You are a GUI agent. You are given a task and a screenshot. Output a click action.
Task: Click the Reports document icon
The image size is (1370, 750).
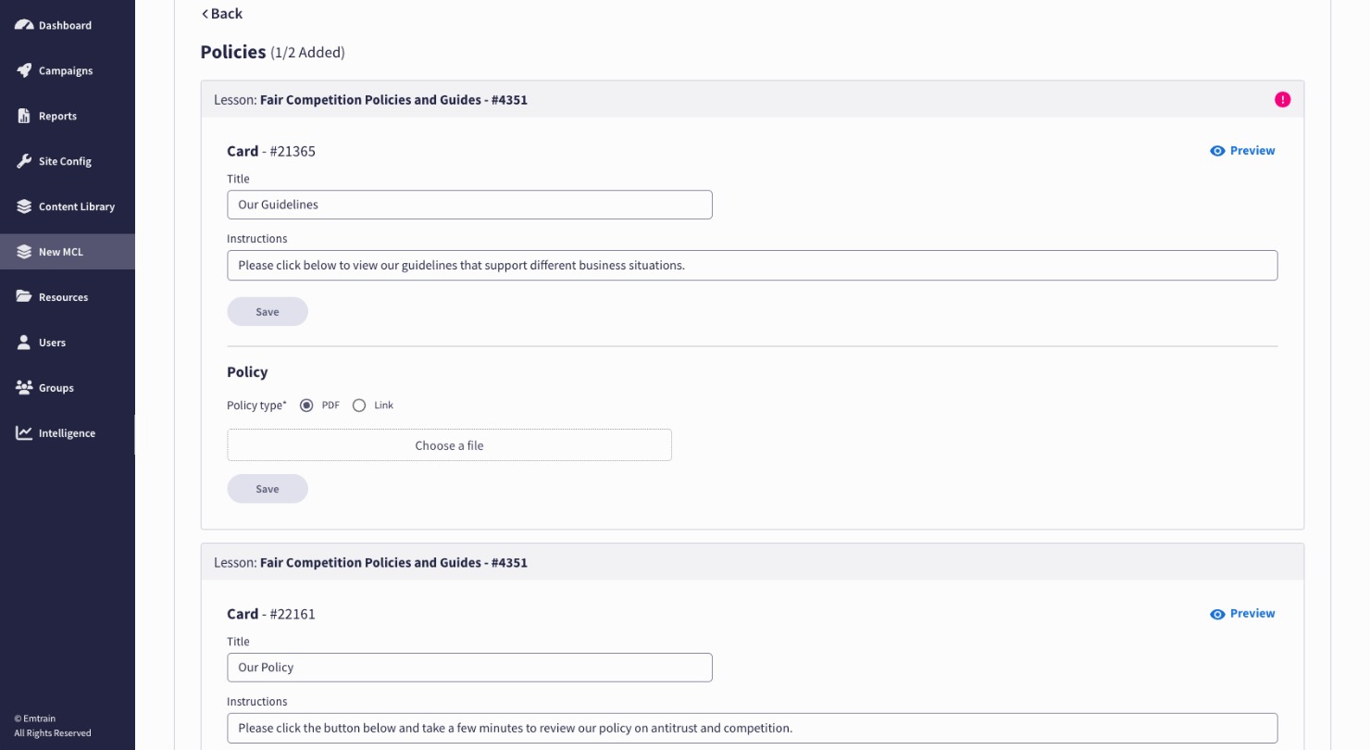(x=24, y=116)
